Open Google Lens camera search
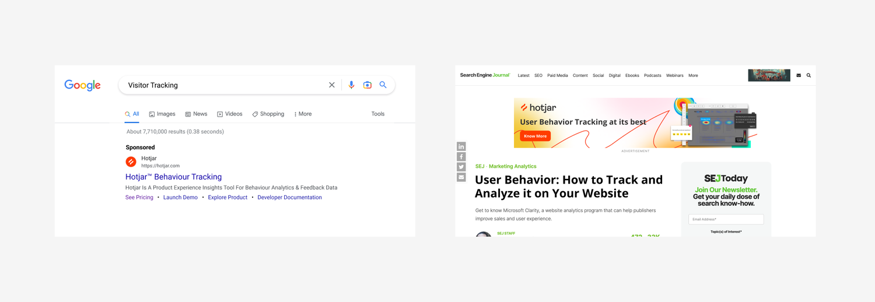The height and width of the screenshot is (302, 875). [x=367, y=85]
